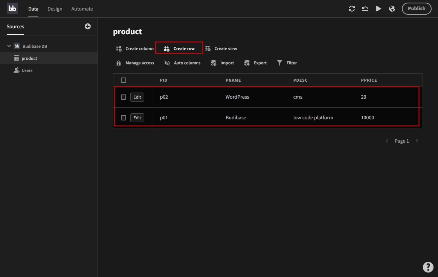
Task: Click Edit button for WordPress row
Action: tap(137, 97)
